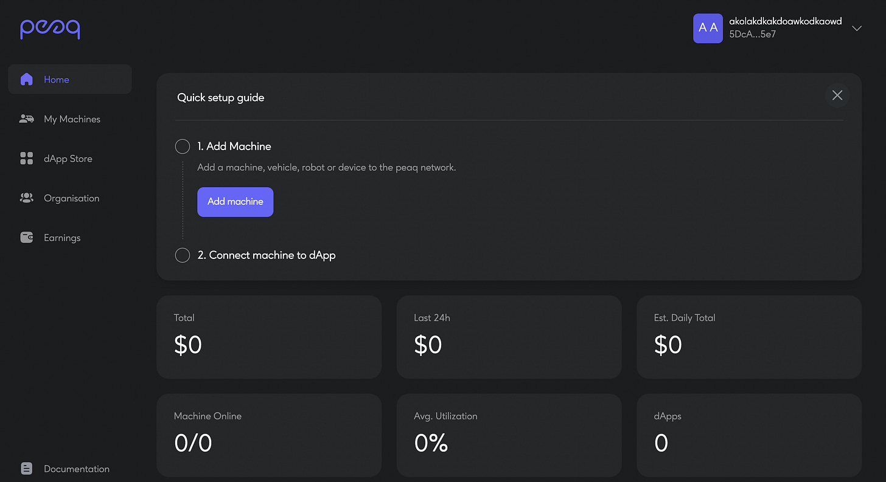
Task: Click the Last 24h $0 card
Action: [x=509, y=337]
